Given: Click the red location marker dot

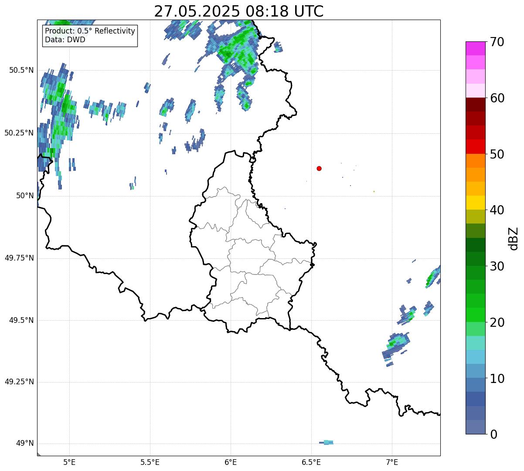Looking at the screenshot, I should [x=319, y=168].
